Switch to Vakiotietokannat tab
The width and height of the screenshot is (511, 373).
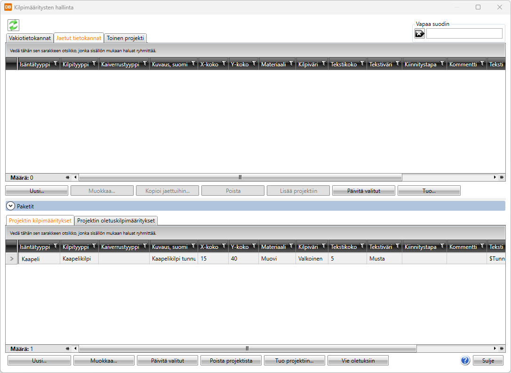click(x=30, y=38)
